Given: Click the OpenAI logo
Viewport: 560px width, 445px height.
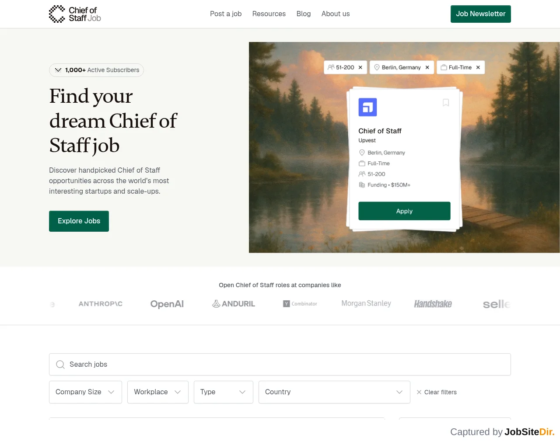Looking at the screenshot, I should pos(167,304).
